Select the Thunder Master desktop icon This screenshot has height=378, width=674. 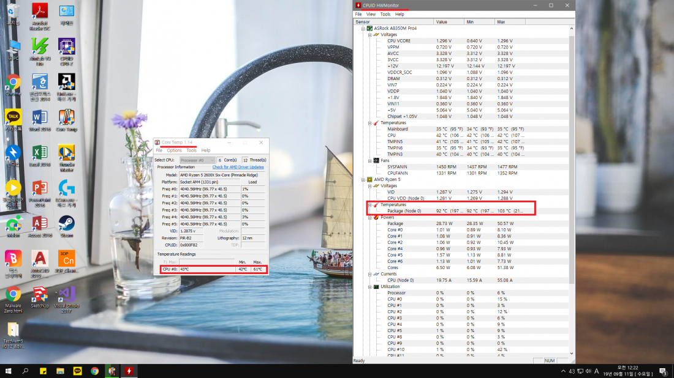(66, 158)
